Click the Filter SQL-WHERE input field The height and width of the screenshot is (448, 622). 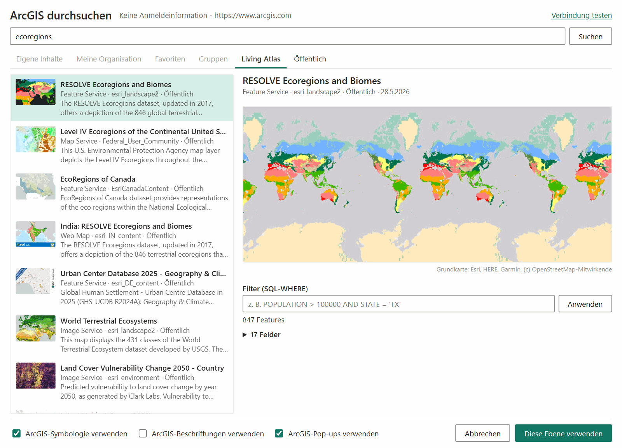[398, 304]
